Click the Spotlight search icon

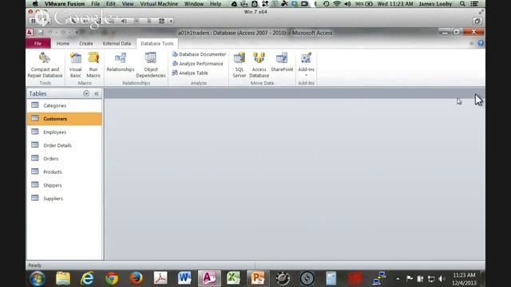pyautogui.click(x=462, y=4)
